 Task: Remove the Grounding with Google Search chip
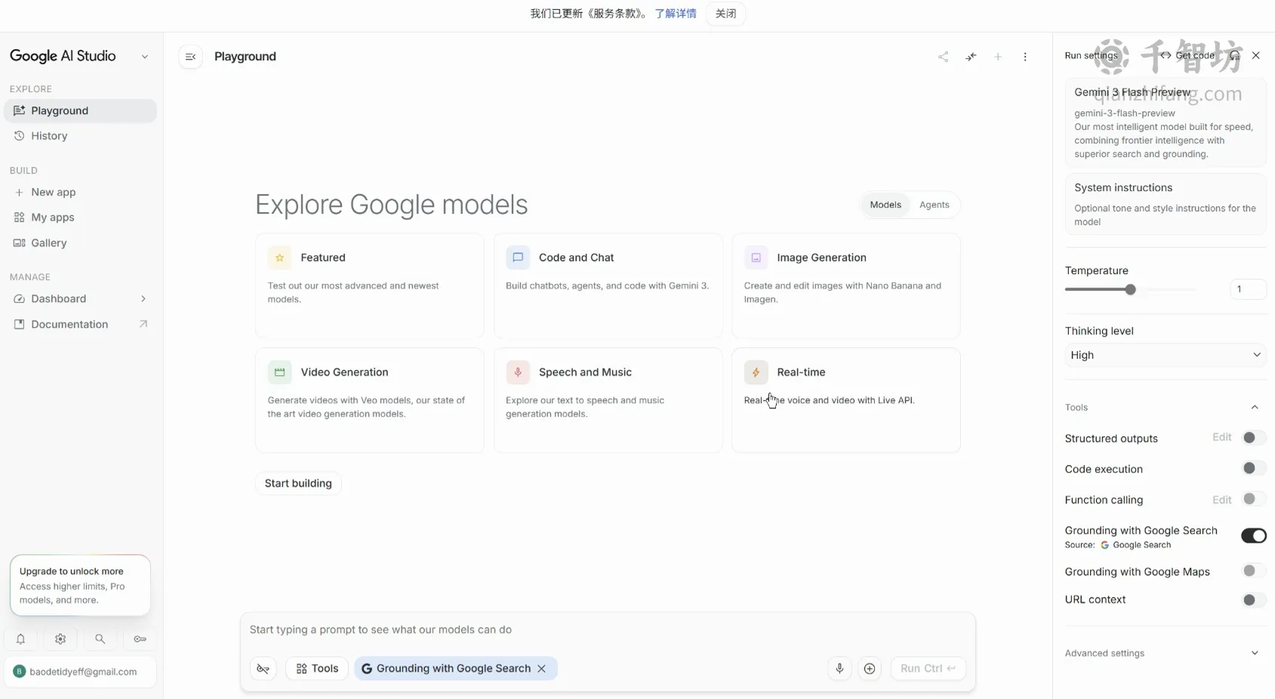tap(541, 668)
